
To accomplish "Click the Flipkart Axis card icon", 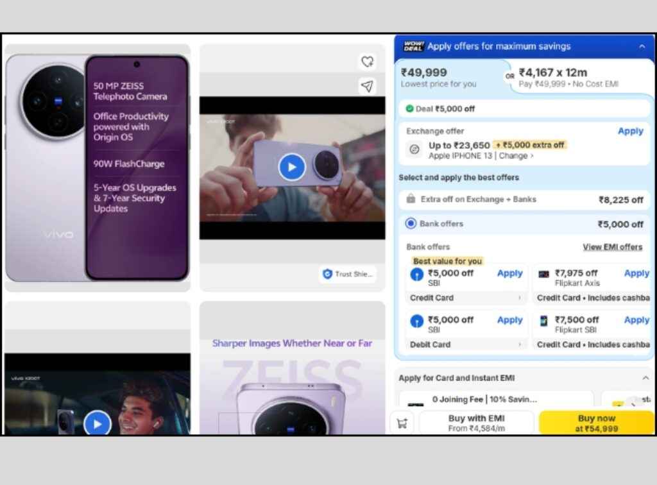I will tap(543, 274).
